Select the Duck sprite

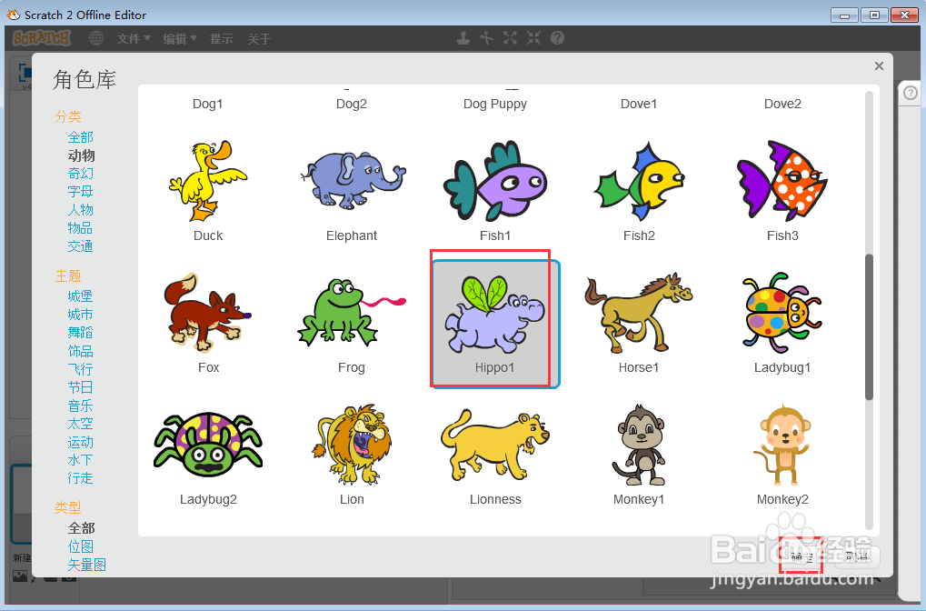point(208,181)
